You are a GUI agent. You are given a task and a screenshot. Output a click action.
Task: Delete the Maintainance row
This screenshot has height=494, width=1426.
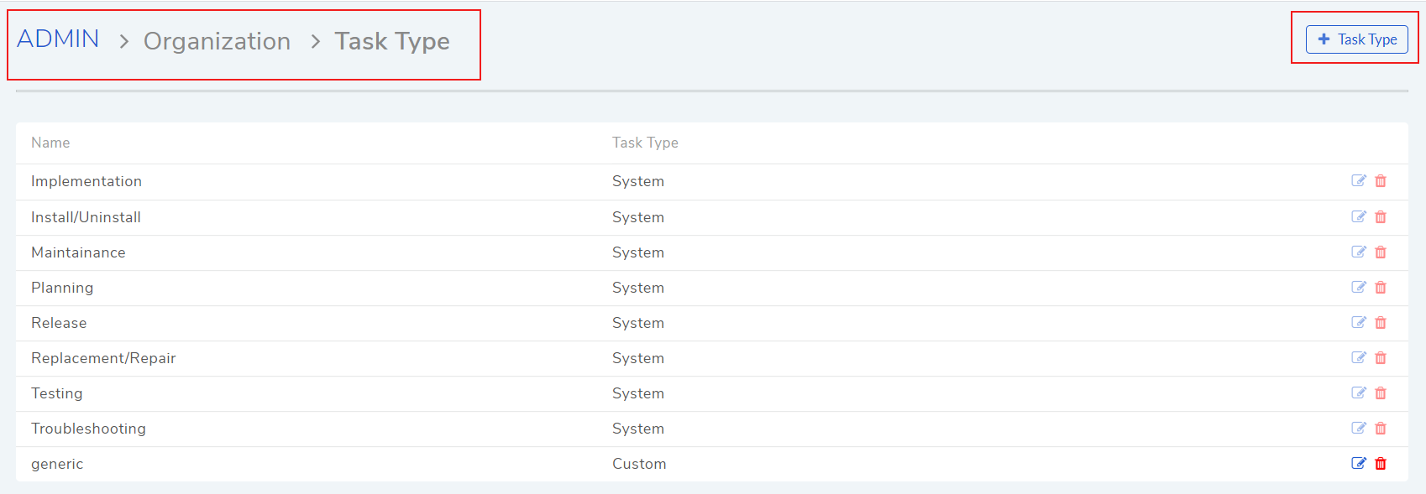pyautogui.click(x=1381, y=252)
